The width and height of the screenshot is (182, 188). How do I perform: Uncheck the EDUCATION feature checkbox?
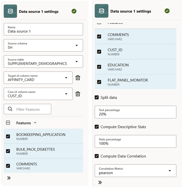coord(99,67)
